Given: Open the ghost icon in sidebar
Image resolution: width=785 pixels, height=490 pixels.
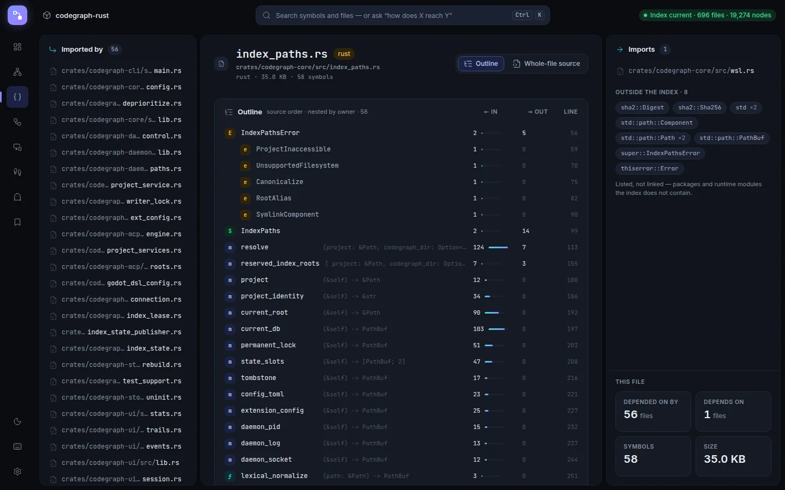Looking at the screenshot, I should pos(17,197).
